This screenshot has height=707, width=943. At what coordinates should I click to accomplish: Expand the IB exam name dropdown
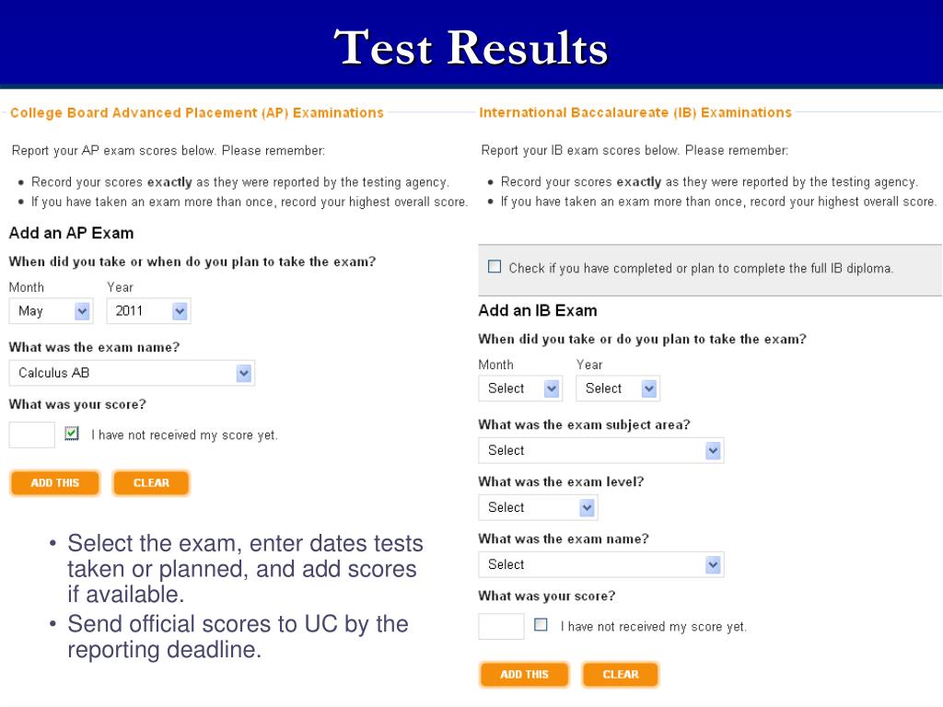(x=600, y=564)
